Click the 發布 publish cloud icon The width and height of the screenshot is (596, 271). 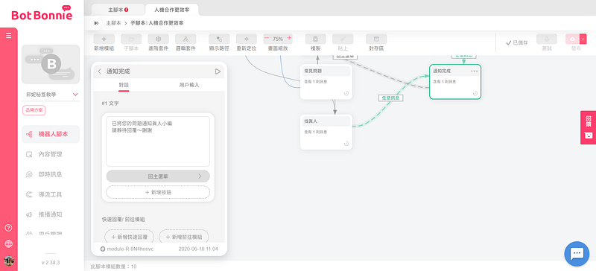point(572,39)
